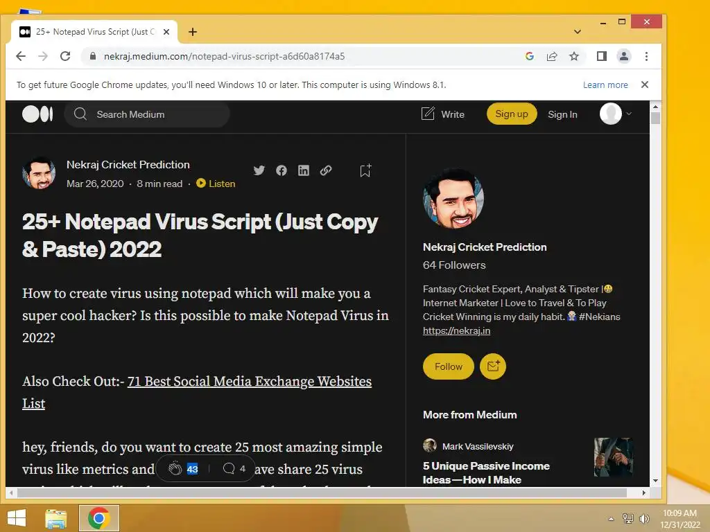
Task: Open article comments bubble
Action: [229, 468]
